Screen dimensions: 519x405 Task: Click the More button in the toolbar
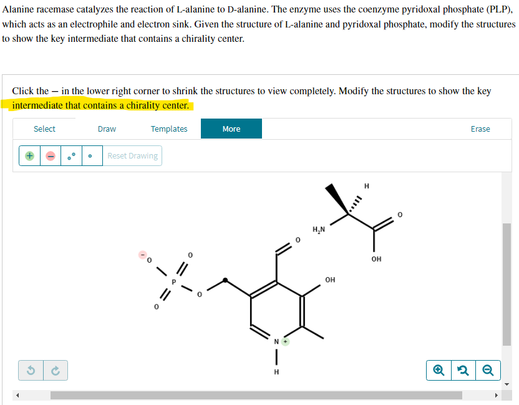(231, 129)
